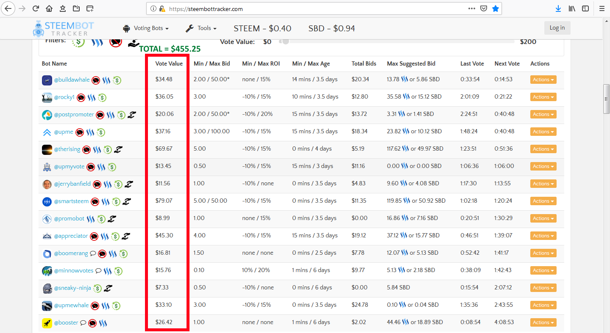Click the Log in button
The image size is (610, 333).
557,28
